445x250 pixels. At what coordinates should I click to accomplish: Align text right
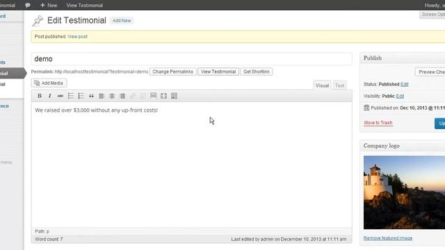point(122,96)
